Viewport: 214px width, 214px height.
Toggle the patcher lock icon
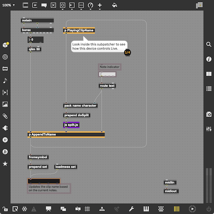pyautogui.click(x=5, y=209)
